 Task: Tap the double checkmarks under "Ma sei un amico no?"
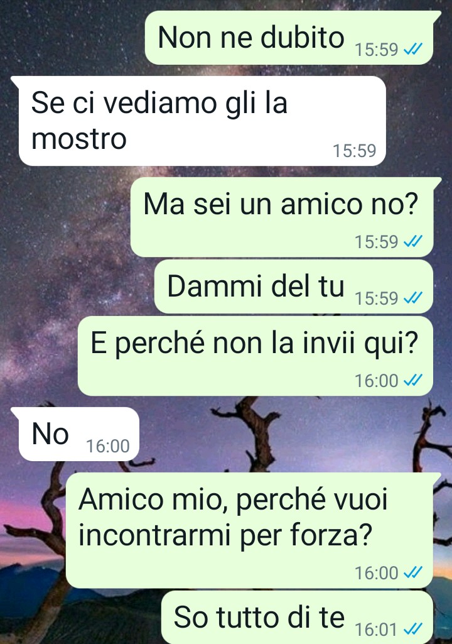click(x=412, y=241)
